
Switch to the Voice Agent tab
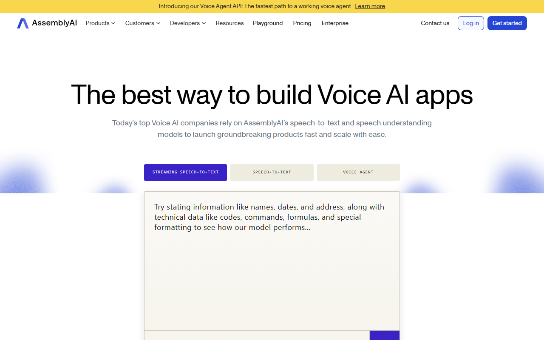358,173
